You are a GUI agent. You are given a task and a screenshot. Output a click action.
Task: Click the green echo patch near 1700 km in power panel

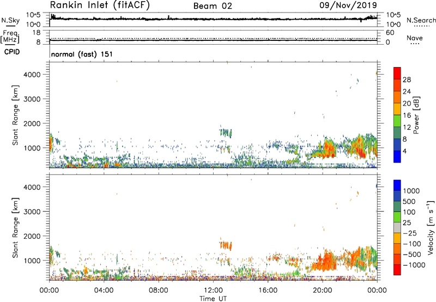pos(226,132)
